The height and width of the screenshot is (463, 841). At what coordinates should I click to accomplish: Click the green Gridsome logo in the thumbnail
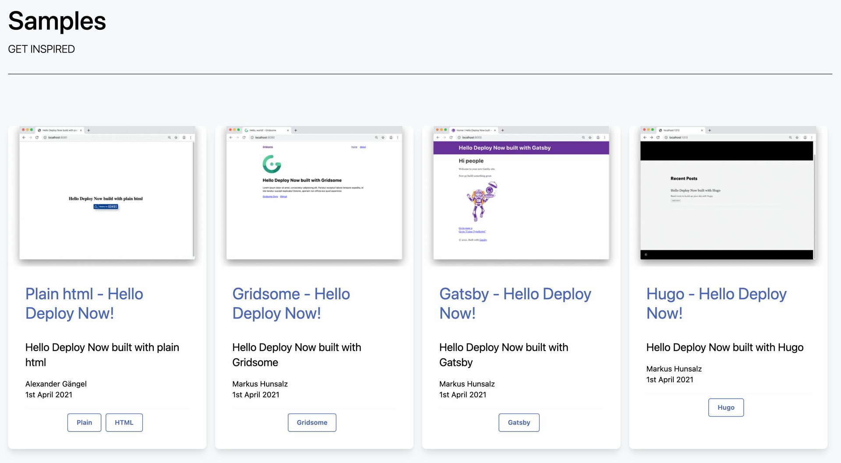click(272, 164)
